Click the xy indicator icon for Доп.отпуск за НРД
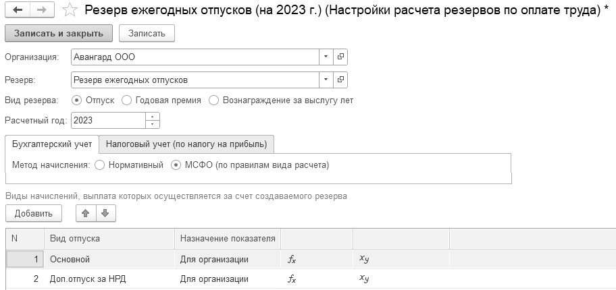The image size is (616, 290). [364, 279]
